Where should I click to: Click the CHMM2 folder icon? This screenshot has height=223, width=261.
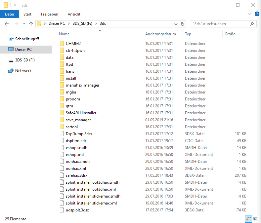tap(62, 43)
